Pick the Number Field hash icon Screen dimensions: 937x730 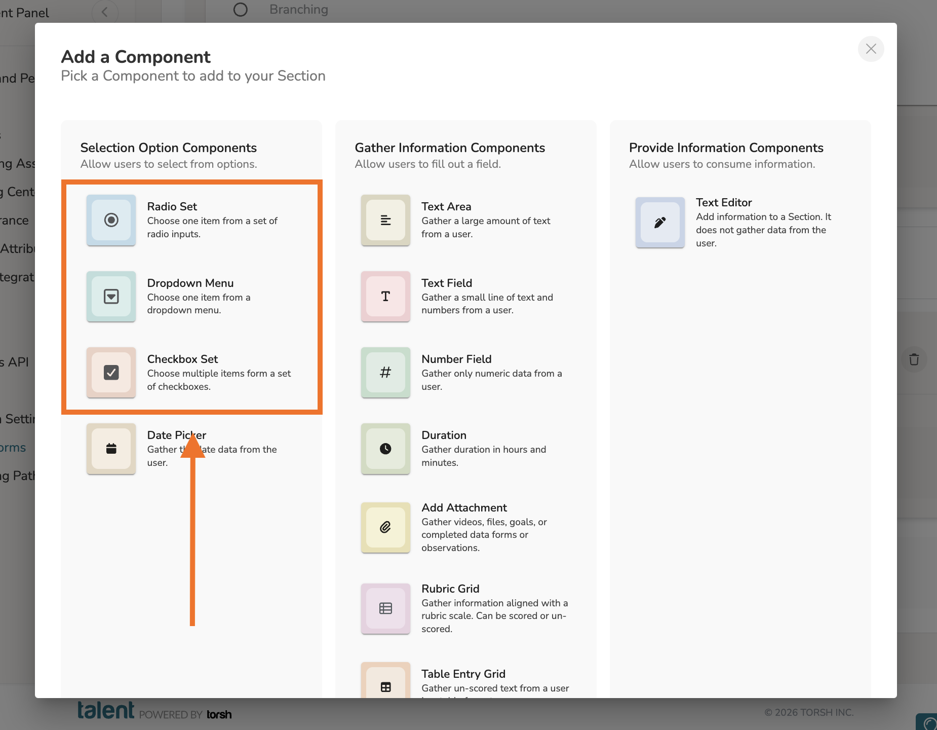[x=385, y=373]
